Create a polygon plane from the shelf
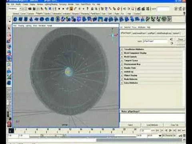The height and width of the screenshot is (144, 192). pyautogui.click(x=36, y=19)
